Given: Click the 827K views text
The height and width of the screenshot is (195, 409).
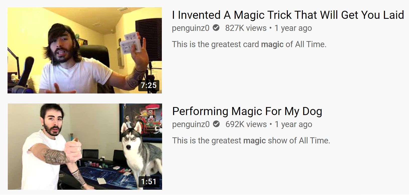Looking at the screenshot, I should point(246,28).
